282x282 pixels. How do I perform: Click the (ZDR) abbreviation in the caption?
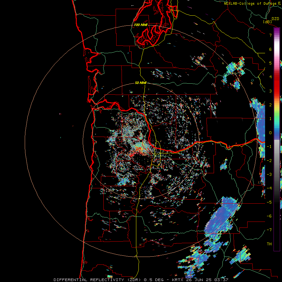pos(134,280)
